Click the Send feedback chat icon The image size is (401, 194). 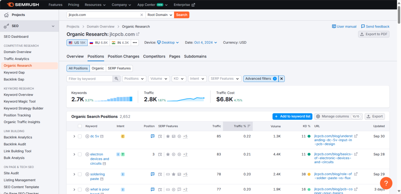pos(363,26)
